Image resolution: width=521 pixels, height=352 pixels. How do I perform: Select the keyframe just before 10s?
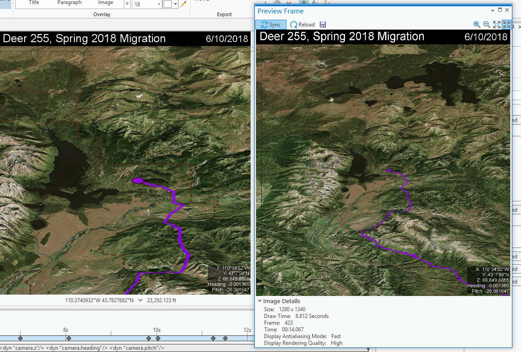click(148, 339)
